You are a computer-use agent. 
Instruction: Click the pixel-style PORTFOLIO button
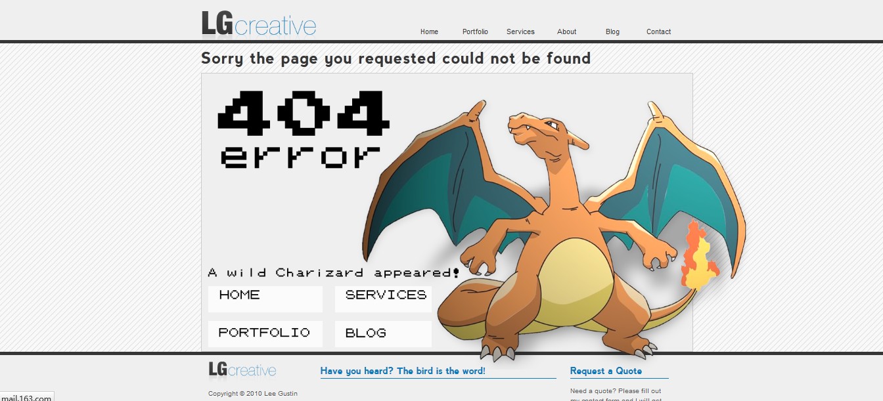click(265, 333)
